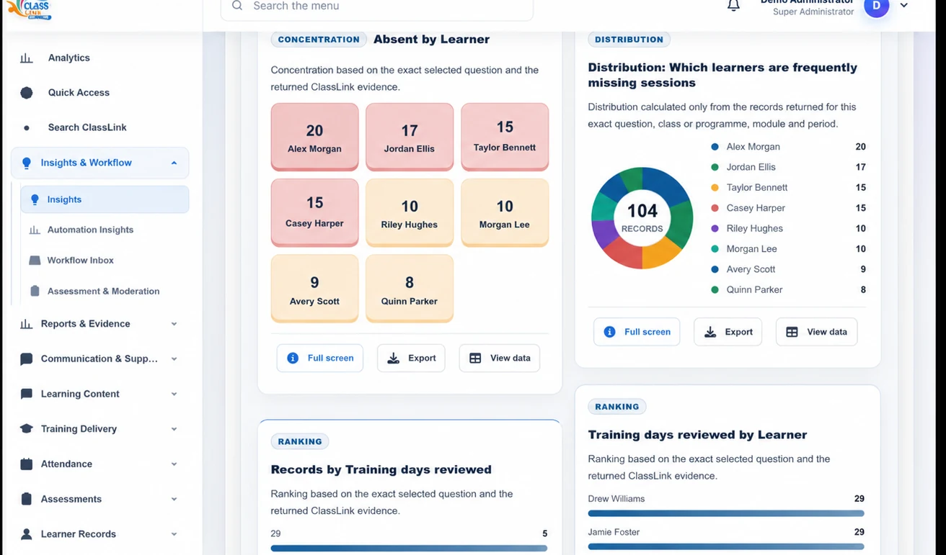
Task: Click View data under Absent by Learner
Action: point(500,358)
